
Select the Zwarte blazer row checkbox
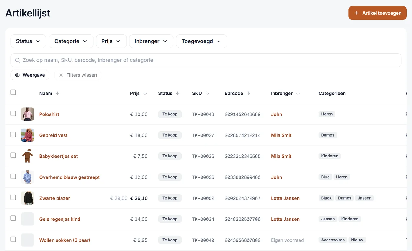pos(13,197)
